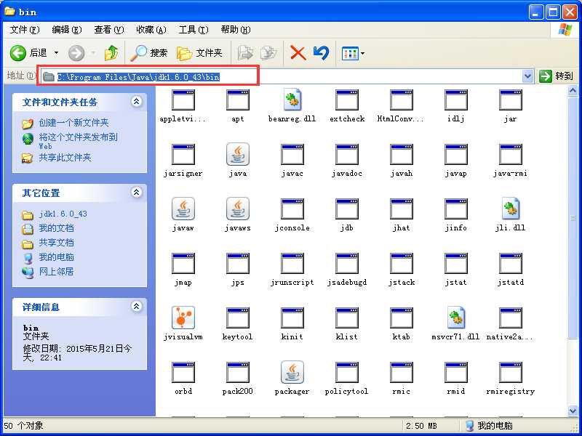
Task: Click 创建一个新文件夹 link
Action: pyautogui.click(x=73, y=123)
